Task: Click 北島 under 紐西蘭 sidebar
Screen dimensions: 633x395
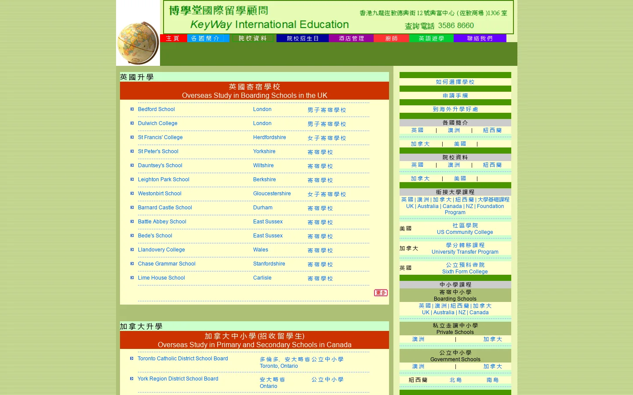Action: [x=455, y=380]
